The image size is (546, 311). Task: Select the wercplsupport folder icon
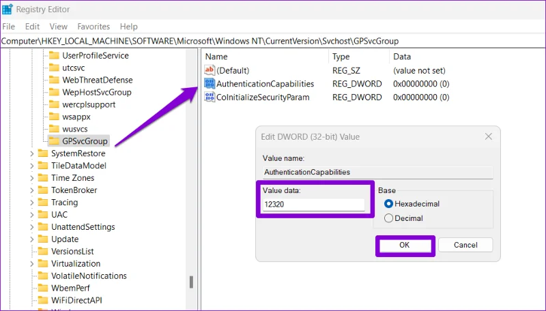click(54, 104)
